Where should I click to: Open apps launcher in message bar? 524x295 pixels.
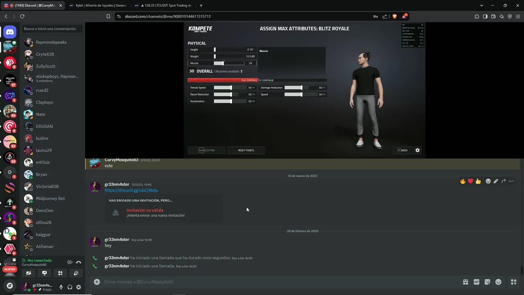(x=513, y=282)
